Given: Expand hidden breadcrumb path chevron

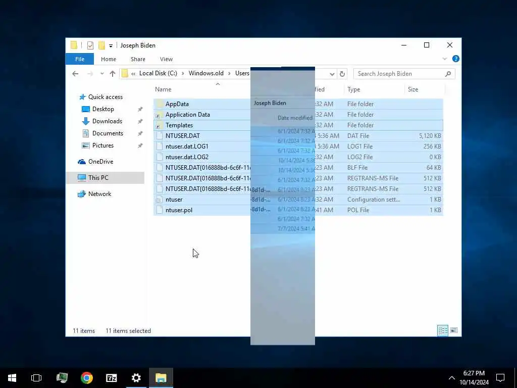Looking at the screenshot, I should coord(133,74).
